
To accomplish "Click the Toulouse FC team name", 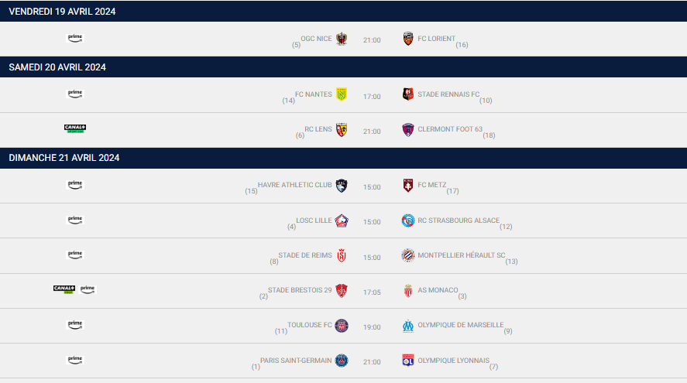I will [309, 325].
